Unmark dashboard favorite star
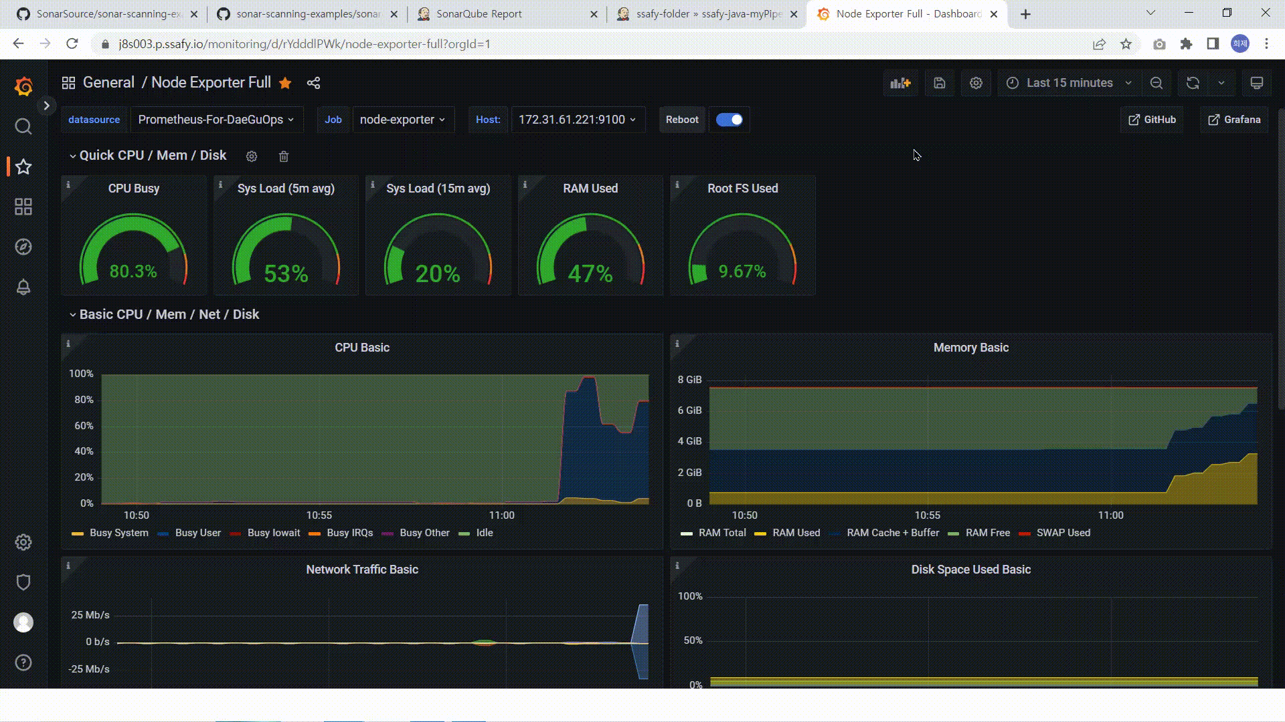The width and height of the screenshot is (1285, 722). click(x=285, y=83)
